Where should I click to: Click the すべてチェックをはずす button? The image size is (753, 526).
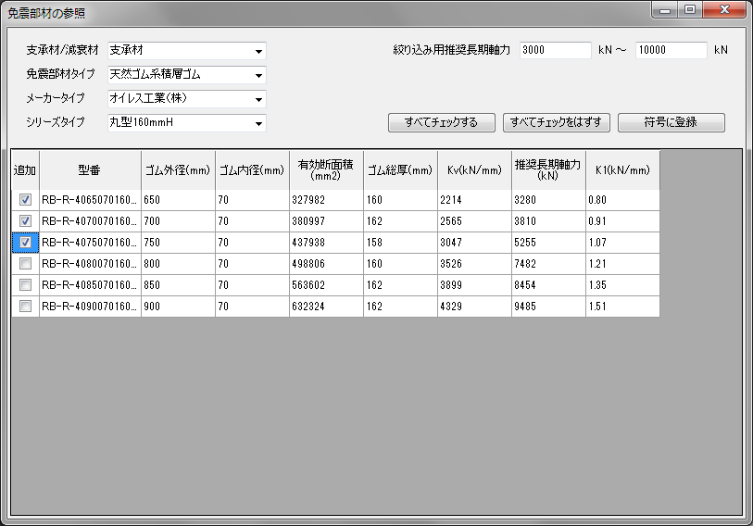point(556,122)
